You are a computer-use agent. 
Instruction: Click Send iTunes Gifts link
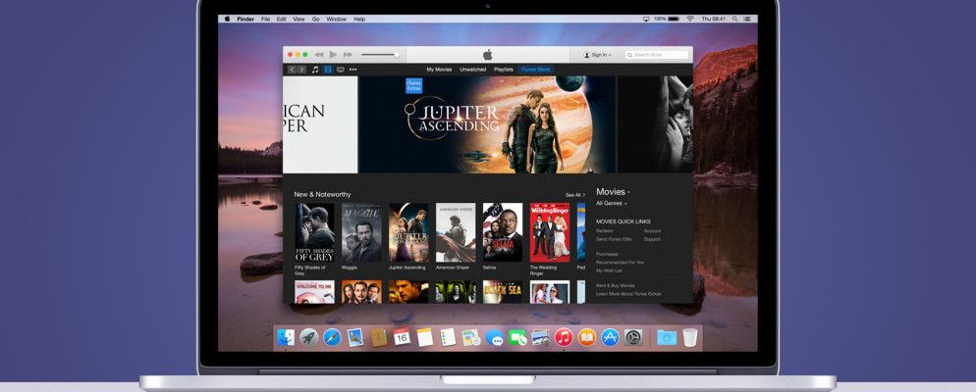click(614, 239)
